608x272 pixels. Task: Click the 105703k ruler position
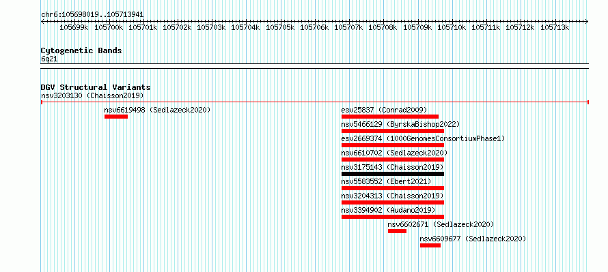point(211,27)
